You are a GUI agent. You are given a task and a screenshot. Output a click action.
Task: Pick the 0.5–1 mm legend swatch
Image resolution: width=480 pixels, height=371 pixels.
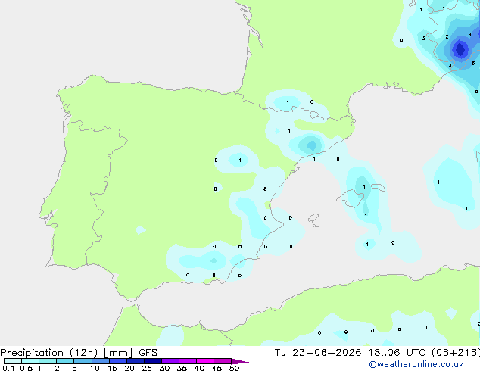pyautogui.click(x=30, y=361)
